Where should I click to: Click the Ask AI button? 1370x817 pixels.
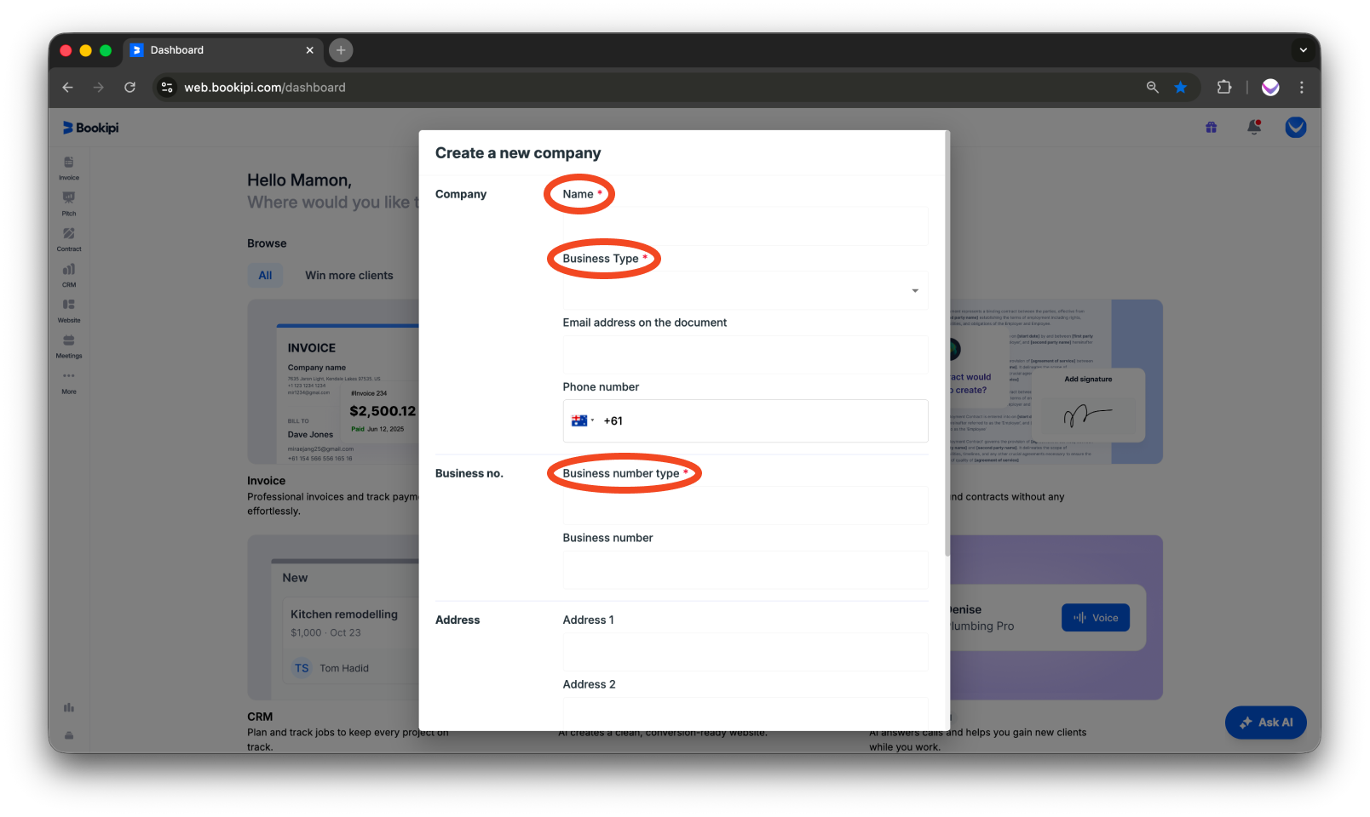[1265, 723]
